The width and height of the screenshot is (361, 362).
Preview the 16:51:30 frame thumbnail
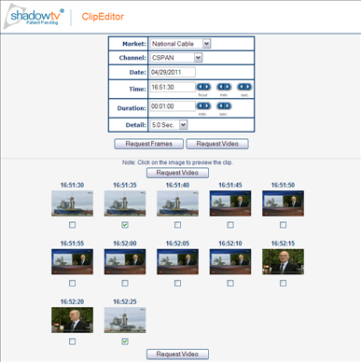pos(72,203)
